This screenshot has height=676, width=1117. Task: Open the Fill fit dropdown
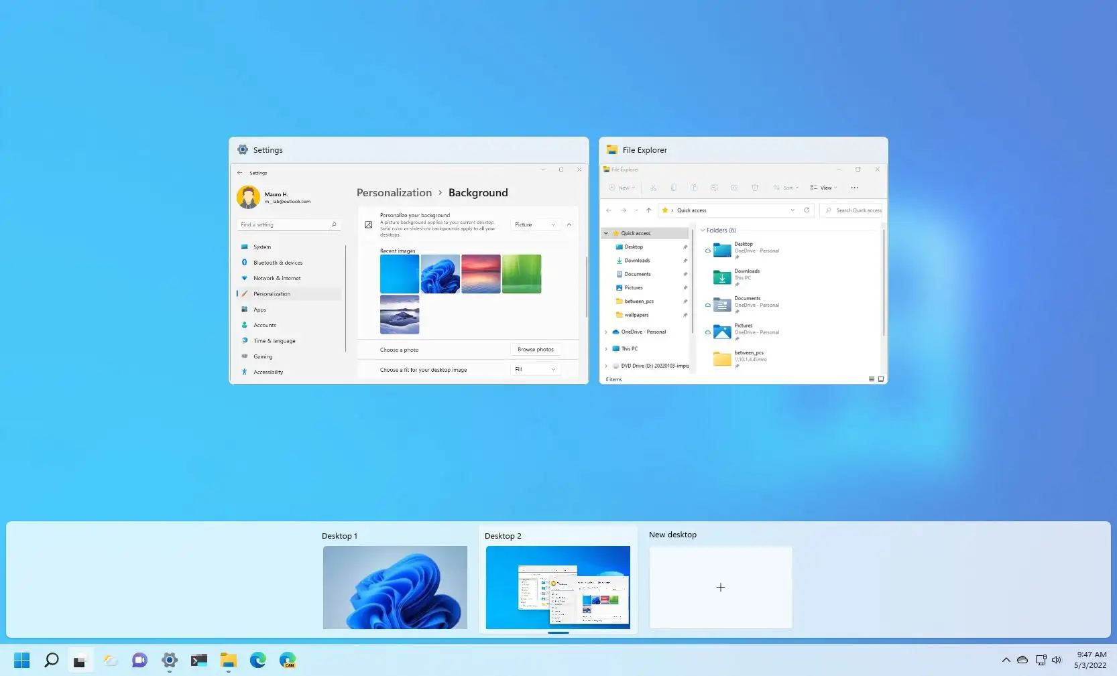[535, 369]
